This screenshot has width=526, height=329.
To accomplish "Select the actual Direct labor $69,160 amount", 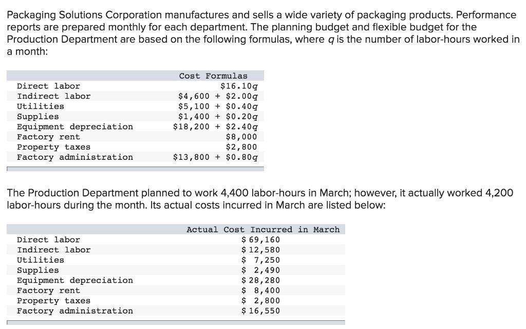I will coord(260,240).
